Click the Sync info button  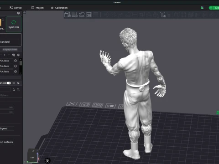coord(14,24)
